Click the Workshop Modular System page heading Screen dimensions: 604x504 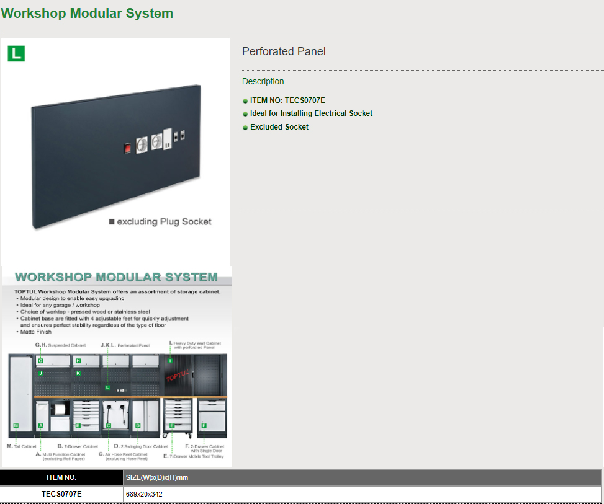[x=88, y=13]
